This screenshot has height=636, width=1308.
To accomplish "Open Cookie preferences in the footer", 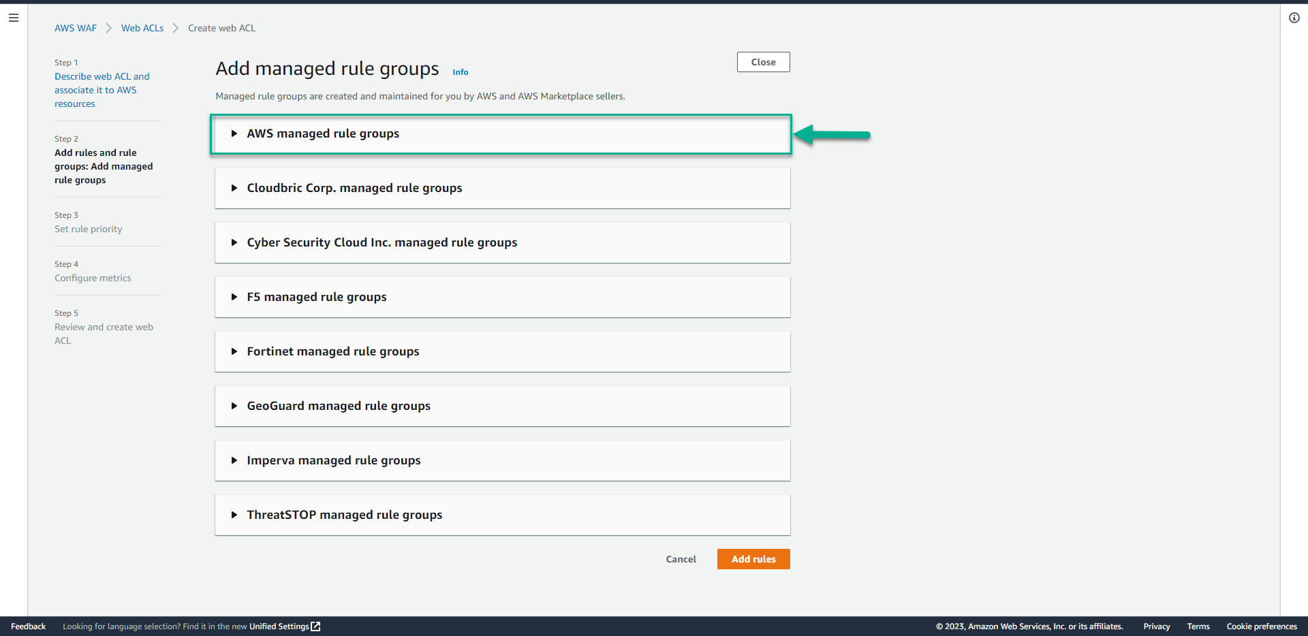I will [x=1262, y=626].
